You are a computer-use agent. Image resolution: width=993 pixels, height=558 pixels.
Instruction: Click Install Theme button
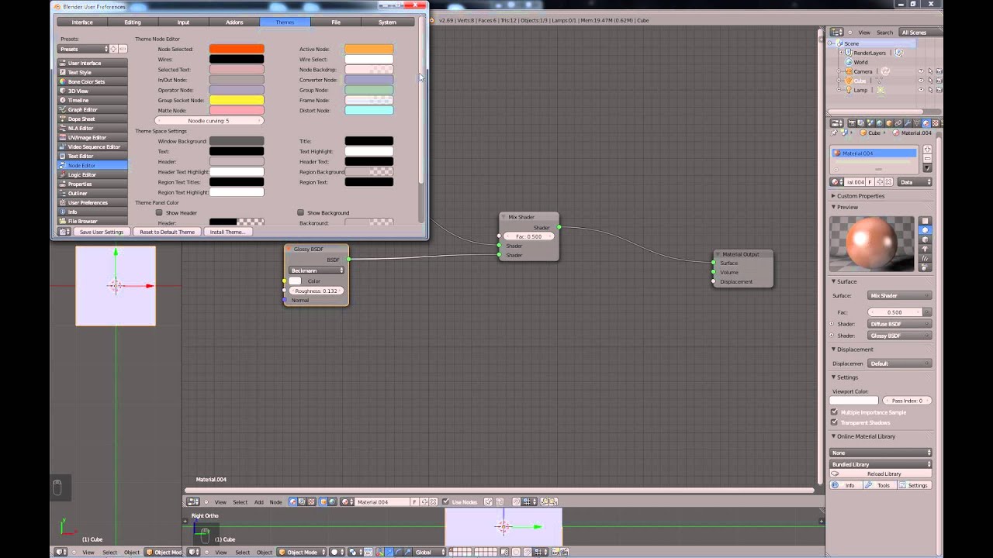[227, 232]
